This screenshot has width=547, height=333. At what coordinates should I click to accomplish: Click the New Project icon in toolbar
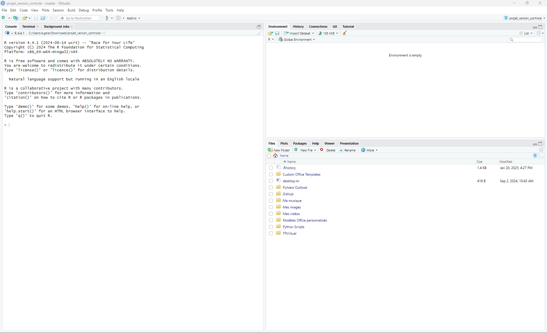(x=16, y=18)
